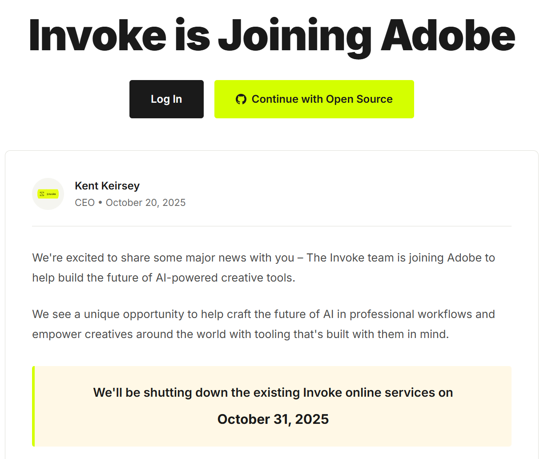This screenshot has height=459, width=544.
Task: Click the word Adobe in the main headline
Action: tap(447, 36)
